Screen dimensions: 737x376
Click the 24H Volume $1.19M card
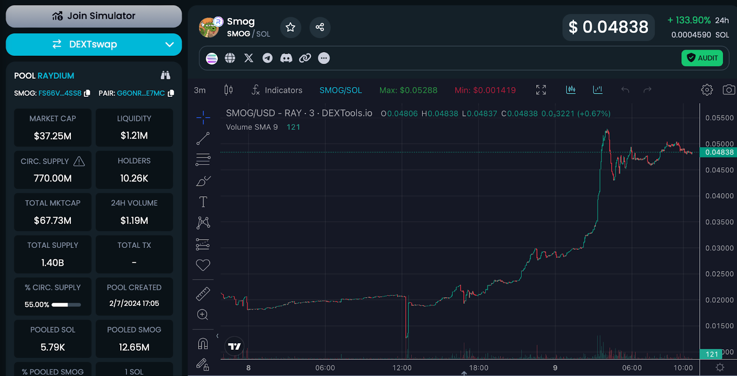(135, 212)
